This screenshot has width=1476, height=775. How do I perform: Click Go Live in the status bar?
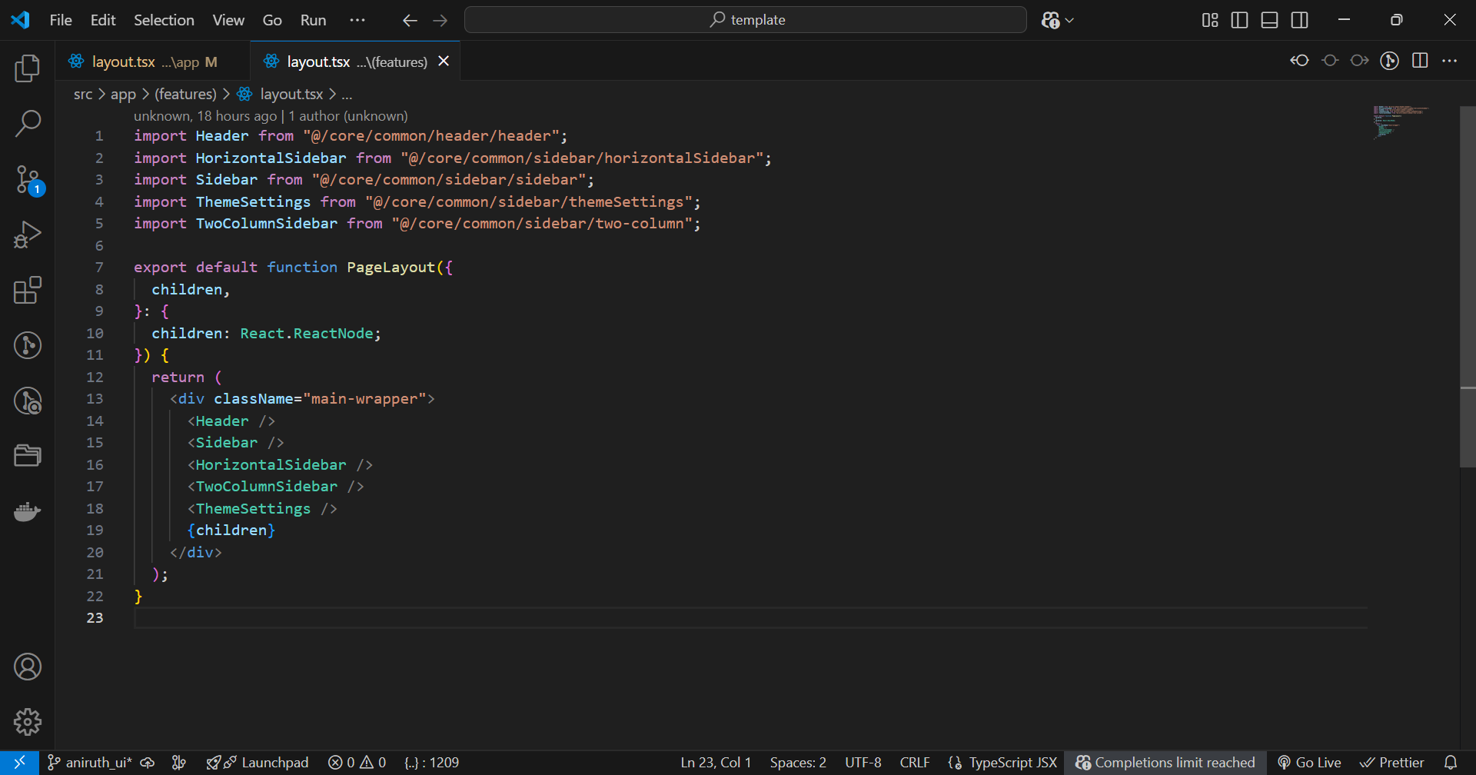point(1309,762)
